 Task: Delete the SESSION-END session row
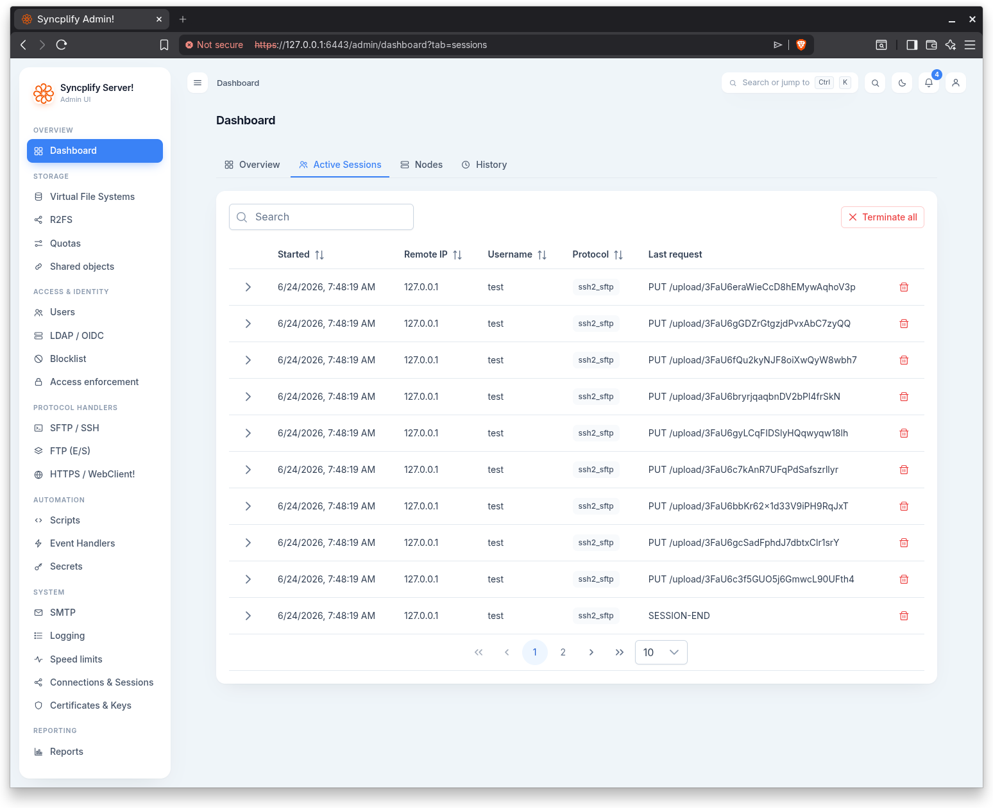(x=904, y=616)
